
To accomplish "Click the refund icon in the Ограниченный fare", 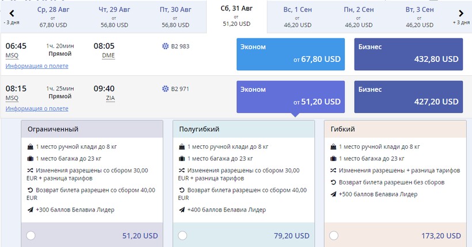I will click(30, 190).
